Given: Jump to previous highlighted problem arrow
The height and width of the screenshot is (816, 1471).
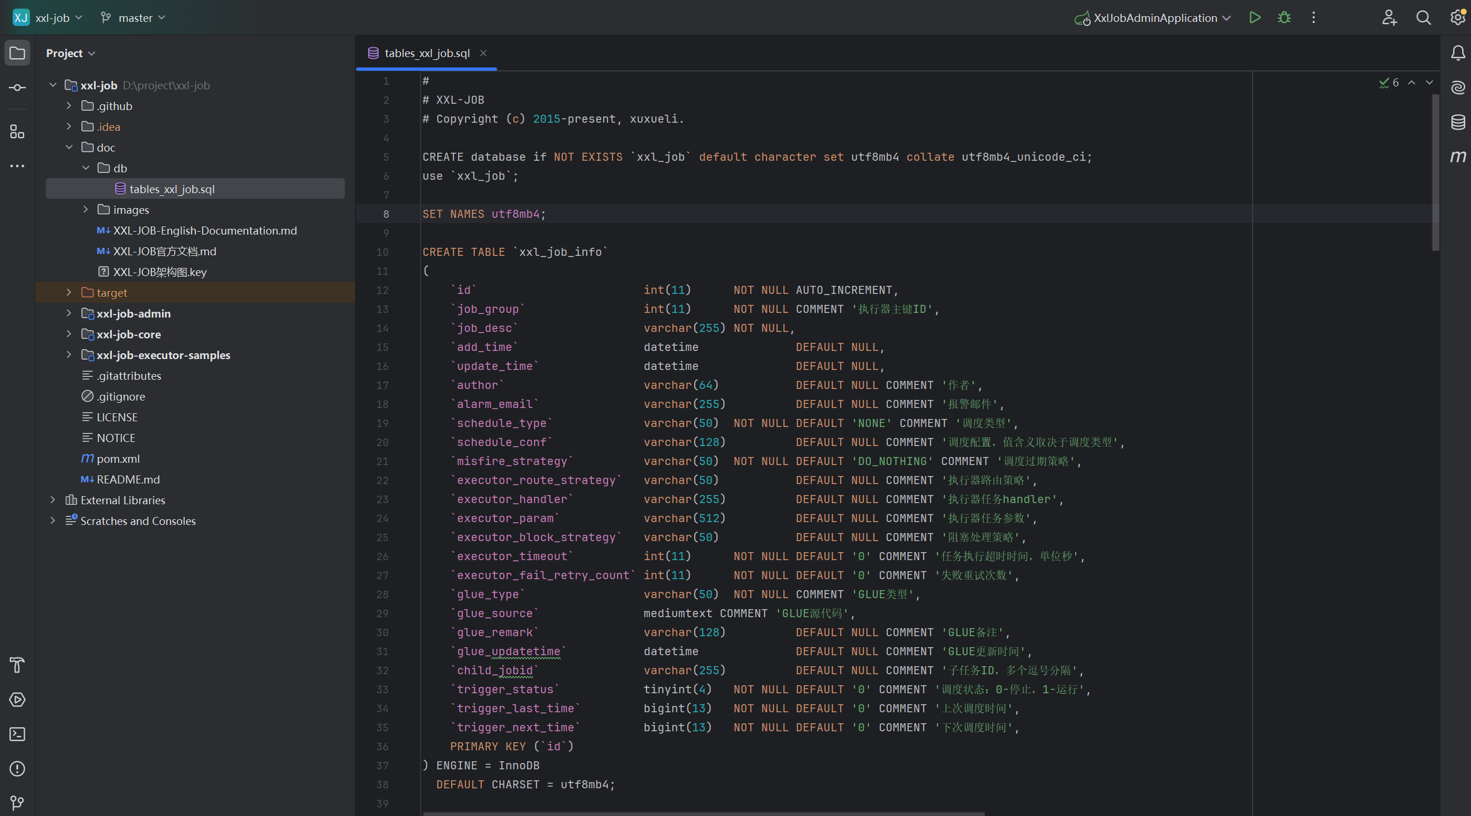Looking at the screenshot, I should [x=1412, y=82].
